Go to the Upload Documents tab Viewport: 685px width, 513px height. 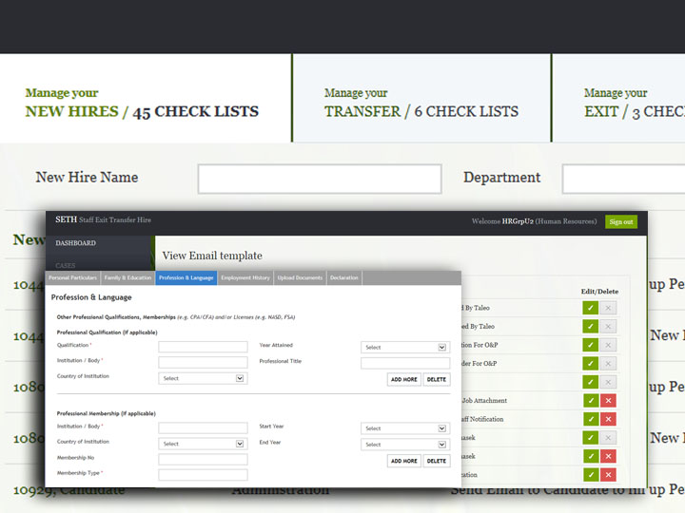pos(300,278)
